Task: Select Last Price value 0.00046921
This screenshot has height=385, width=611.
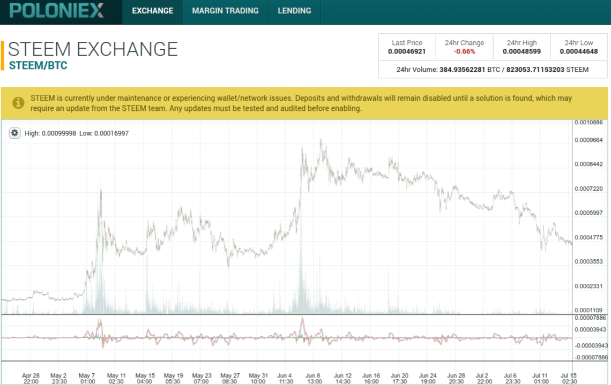Action: click(x=407, y=51)
